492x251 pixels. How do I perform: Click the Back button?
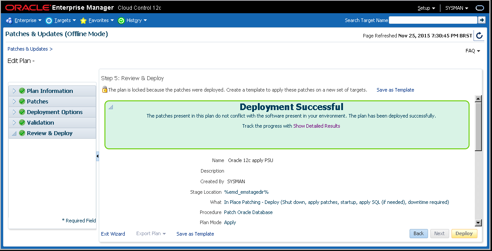coord(418,233)
